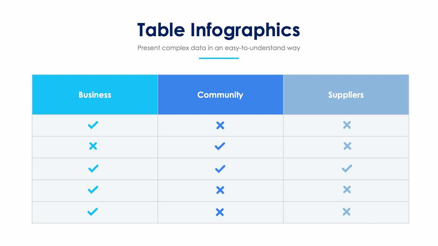The height and width of the screenshot is (246, 438).
Task: Select the Community column bottom-row X mark
Action: pos(220,212)
